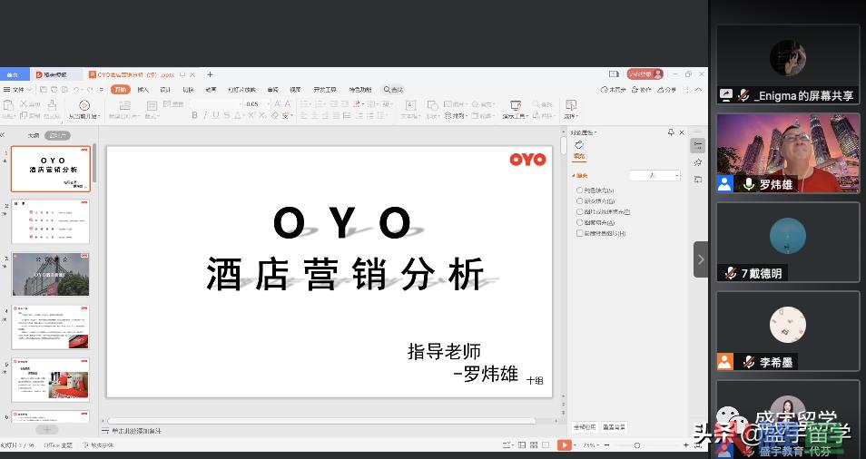The height and width of the screenshot is (459, 866).
Task: Switch thumbnail pane to outline view
Action: [x=34, y=135]
